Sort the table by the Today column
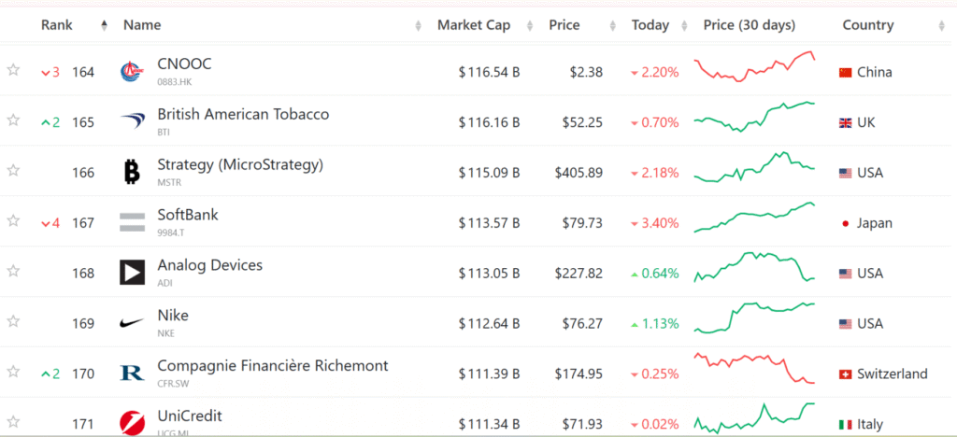Image resolution: width=957 pixels, height=437 pixels. tap(650, 25)
